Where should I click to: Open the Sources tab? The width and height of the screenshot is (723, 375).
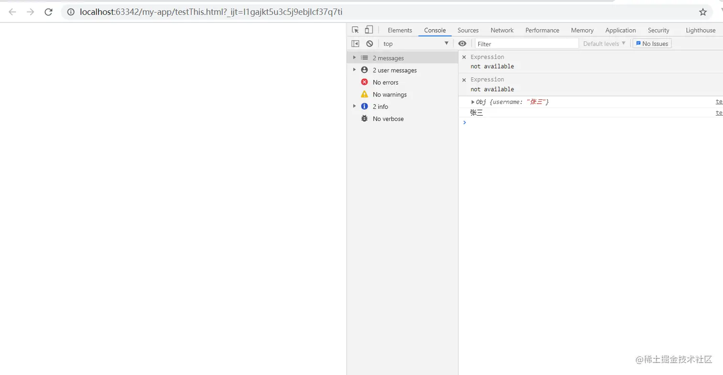click(x=468, y=30)
